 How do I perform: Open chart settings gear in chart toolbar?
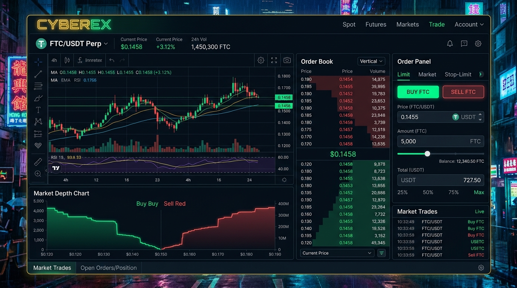(x=261, y=60)
